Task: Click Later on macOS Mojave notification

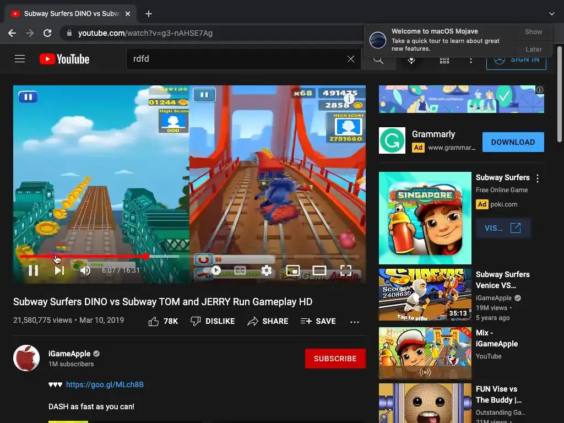Action: tap(533, 49)
